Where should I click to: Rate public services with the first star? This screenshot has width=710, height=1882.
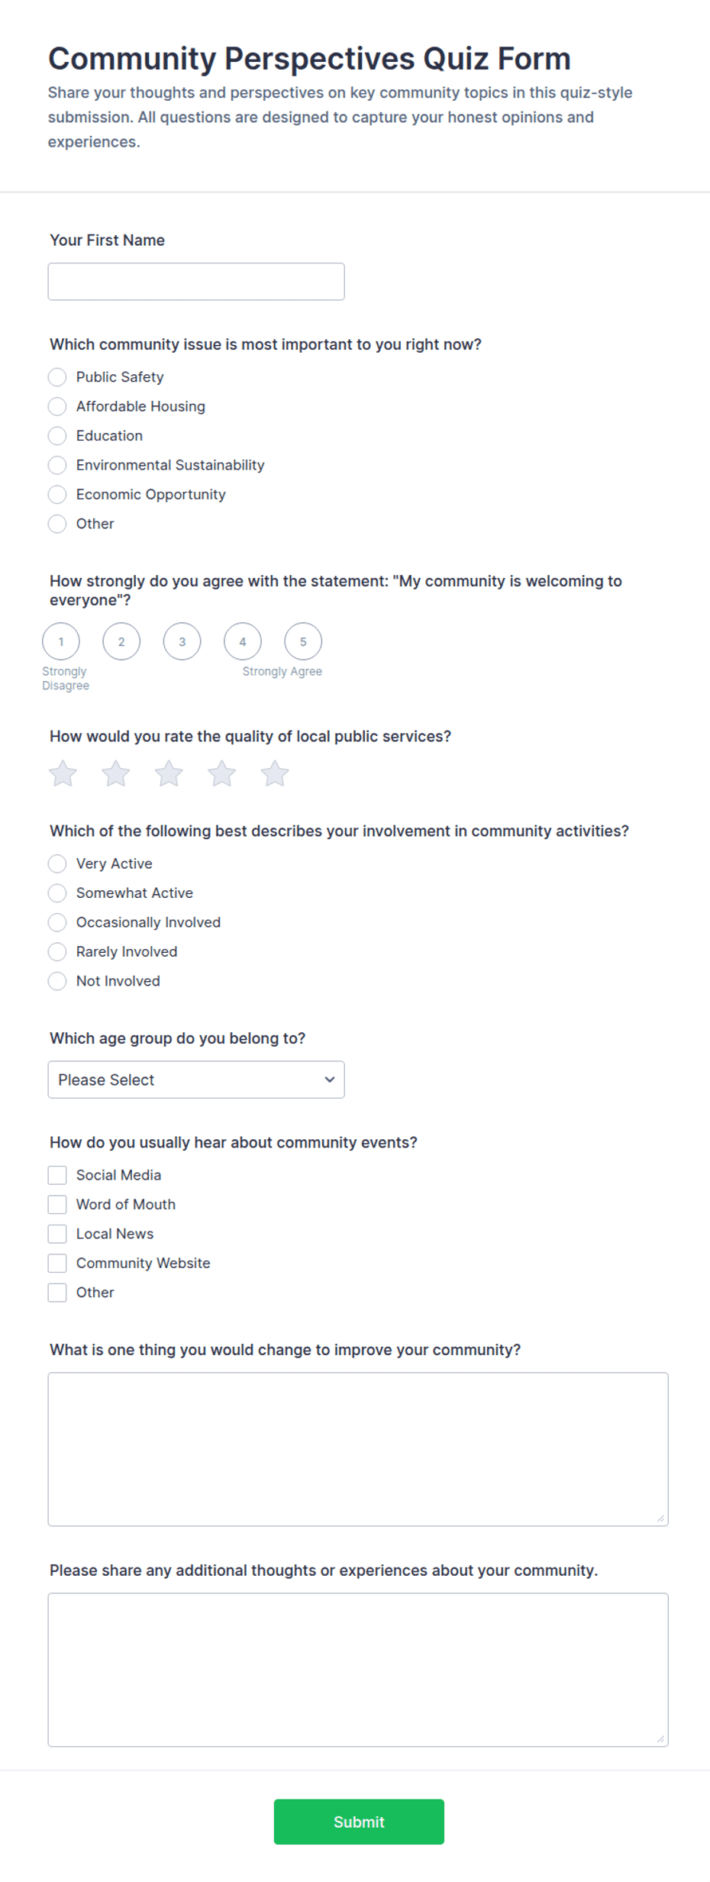pos(63,773)
